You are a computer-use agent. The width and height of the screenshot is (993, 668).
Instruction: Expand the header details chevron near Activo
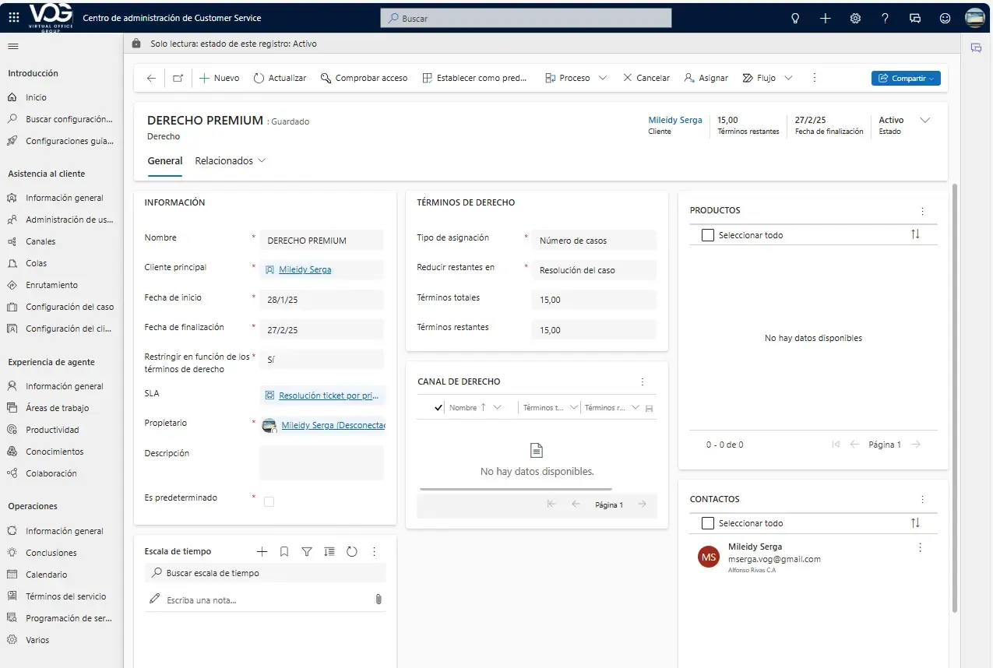[x=925, y=121]
